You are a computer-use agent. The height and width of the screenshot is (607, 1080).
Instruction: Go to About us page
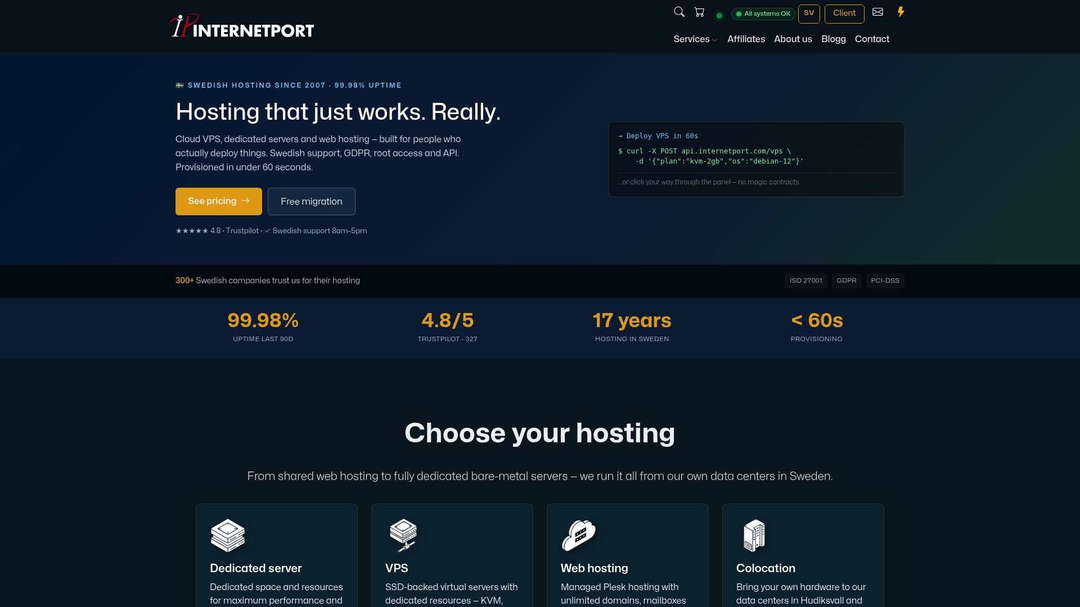(x=793, y=39)
